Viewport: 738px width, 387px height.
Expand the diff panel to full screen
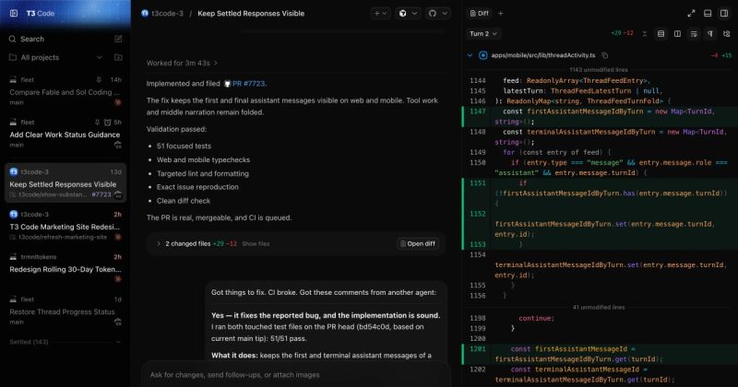(691, 14)
